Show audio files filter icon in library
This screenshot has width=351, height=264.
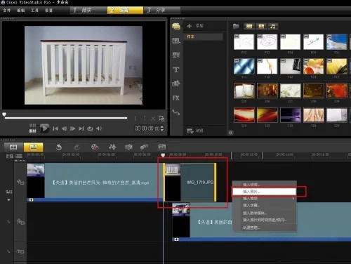pos(273,27)
